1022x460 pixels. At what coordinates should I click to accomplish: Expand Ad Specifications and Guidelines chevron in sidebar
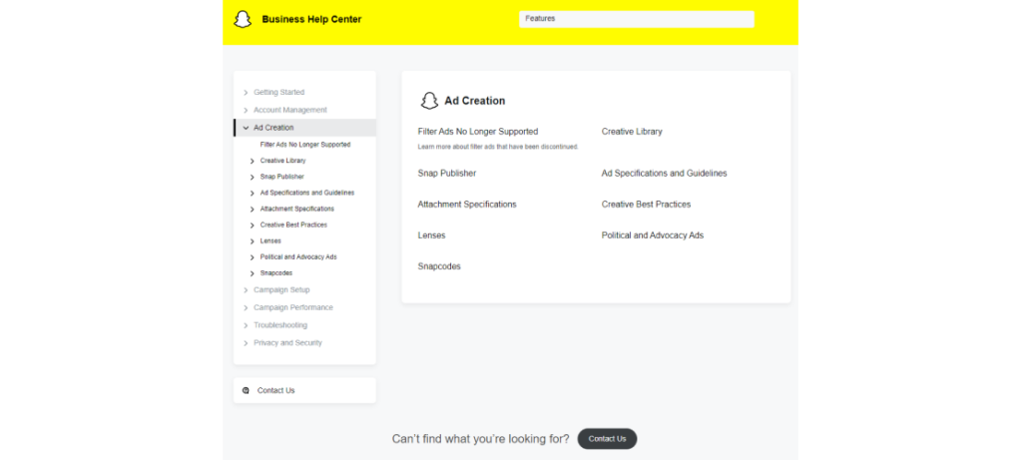[x=253, y=193]
